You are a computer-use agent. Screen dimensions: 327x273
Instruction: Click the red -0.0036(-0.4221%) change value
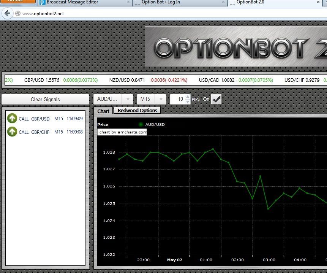[x=168, y=80]
